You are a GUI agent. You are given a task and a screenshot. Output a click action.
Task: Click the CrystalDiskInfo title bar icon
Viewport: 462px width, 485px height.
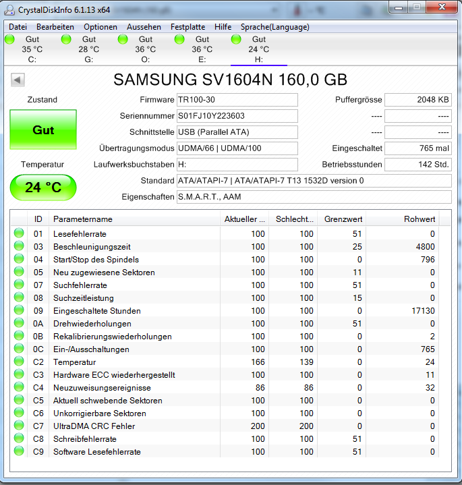(x=9, y=10)
